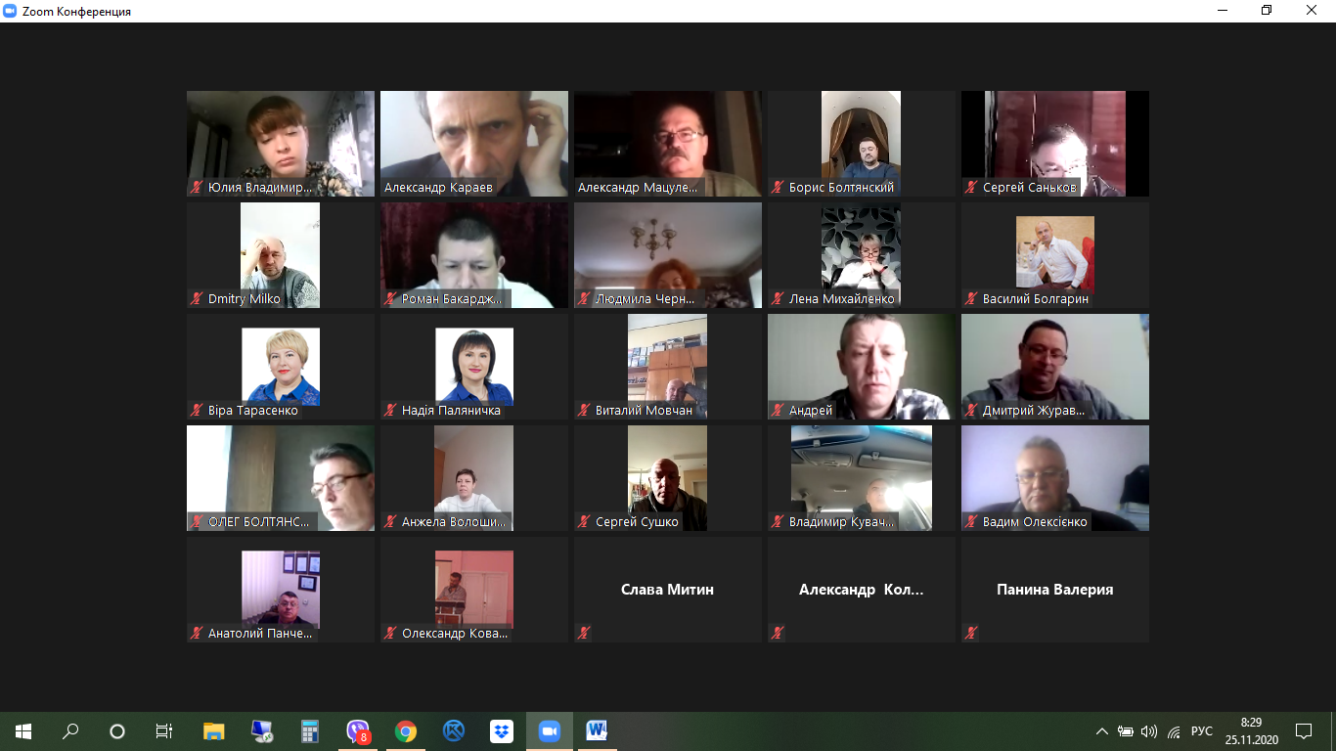Select the muted mic icon in Александр Кол... tile
This screenshot has height=751, width=1336.
coord(778,634)
